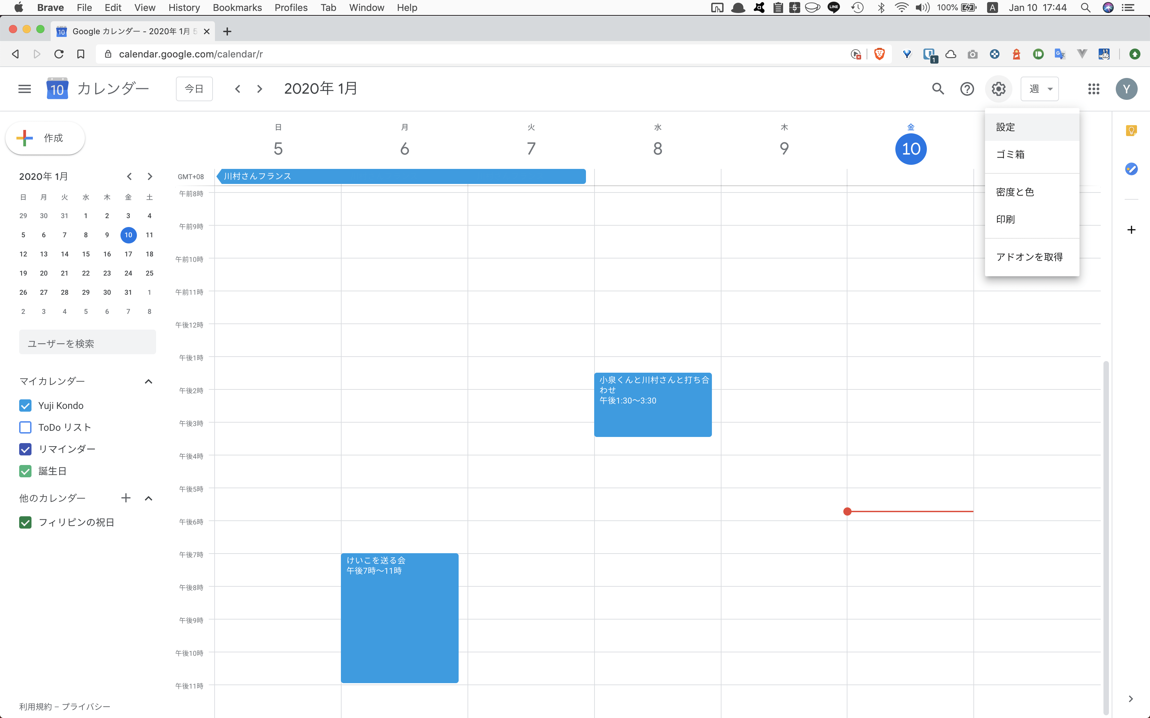Viewport: 1150px width, 718px height.
Task: Open the 週 view dropdown
Action: coord(1039,89)
